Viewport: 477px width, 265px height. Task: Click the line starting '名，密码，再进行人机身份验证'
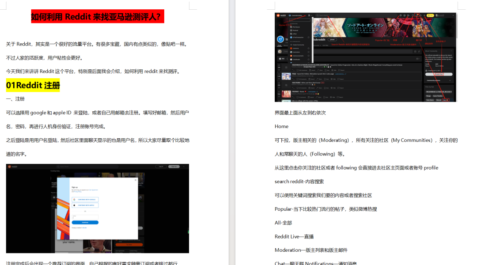[x=57, y=127]
